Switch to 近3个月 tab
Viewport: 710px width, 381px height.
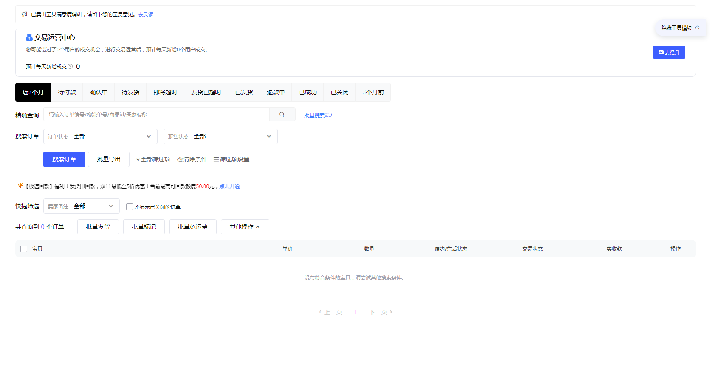click(33, 92)
